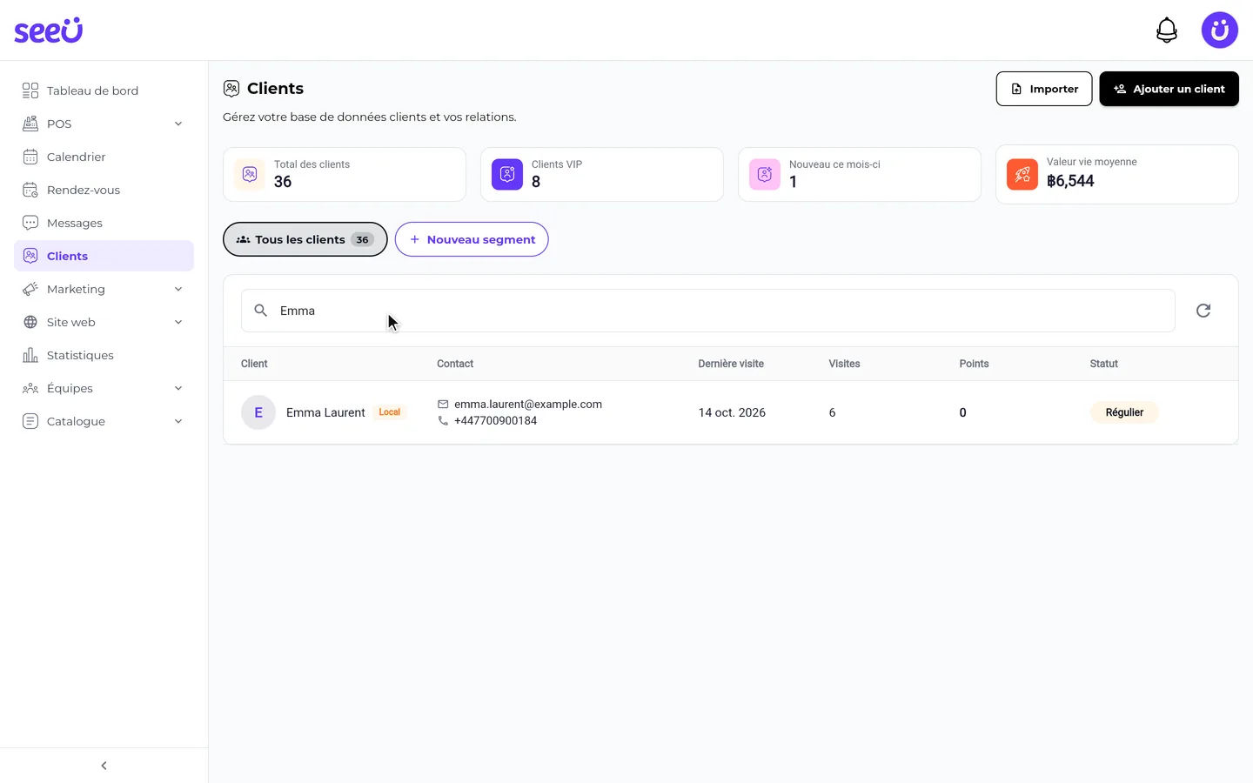Expand the Site web submenu chevron
This screenshot has width=1253, height=783.
coord(178,322)
